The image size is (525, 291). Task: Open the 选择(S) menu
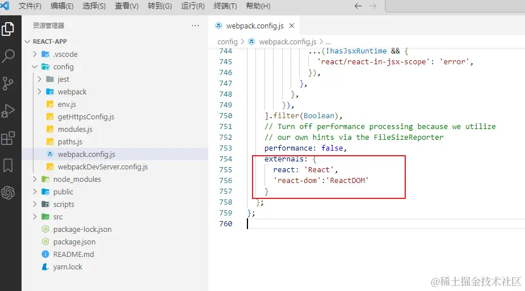94,6
